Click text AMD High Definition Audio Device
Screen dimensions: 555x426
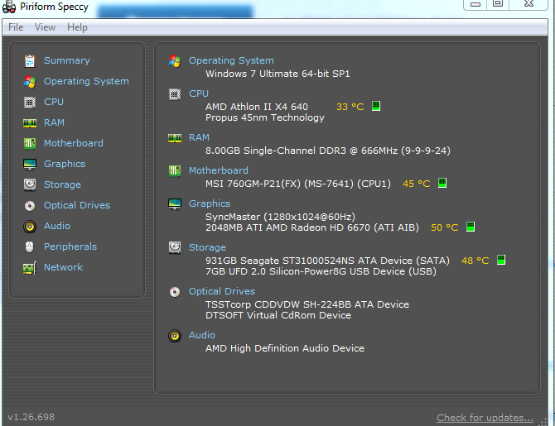pos(285,348)
